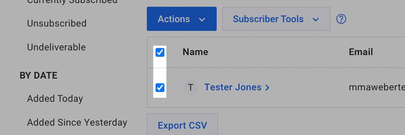Click the Email column header

(x=361, y=52)
